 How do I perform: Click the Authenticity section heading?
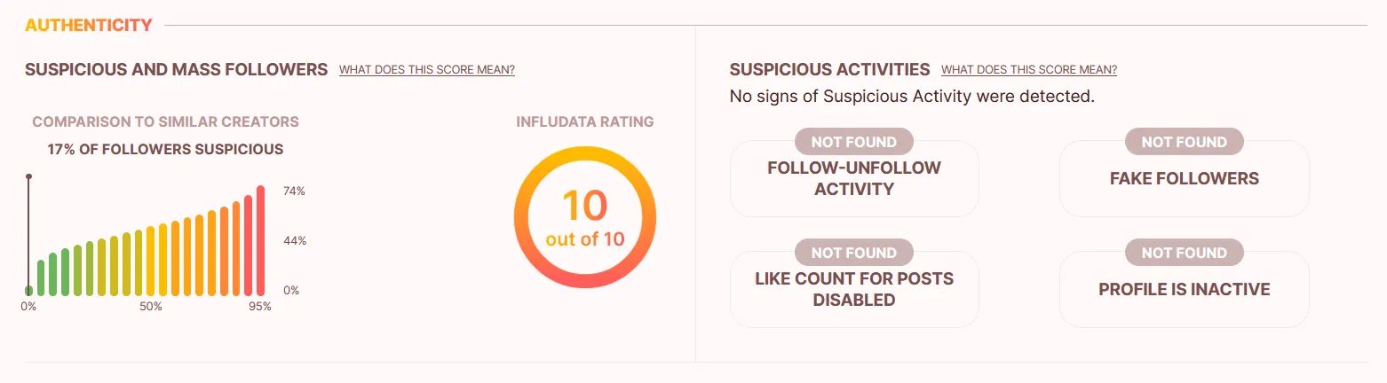89,25
